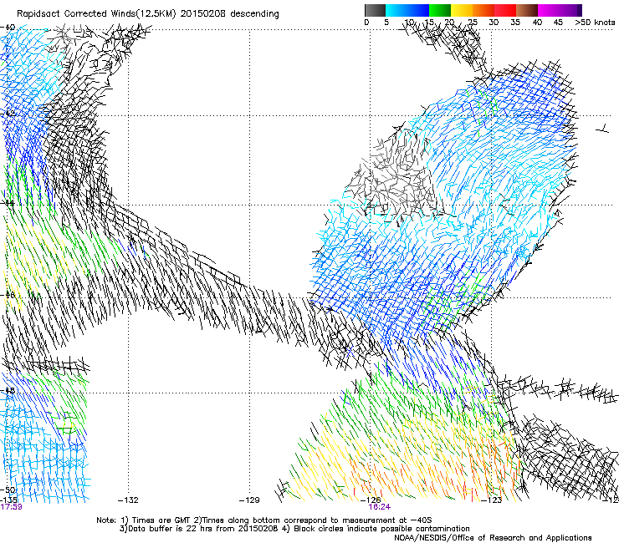Viewport: 619px width, 543px height.
Task: Click the '-40' latitude axis label
Action: [x=8, y=28]
